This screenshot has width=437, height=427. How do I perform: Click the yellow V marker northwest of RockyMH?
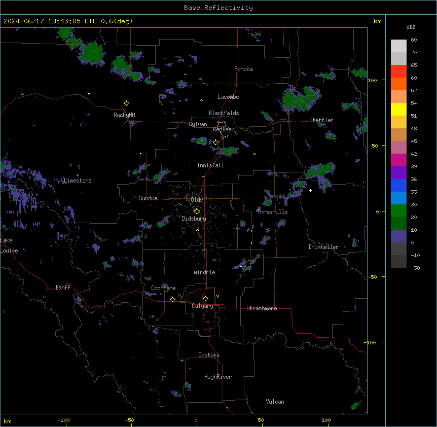click(89, 93)
